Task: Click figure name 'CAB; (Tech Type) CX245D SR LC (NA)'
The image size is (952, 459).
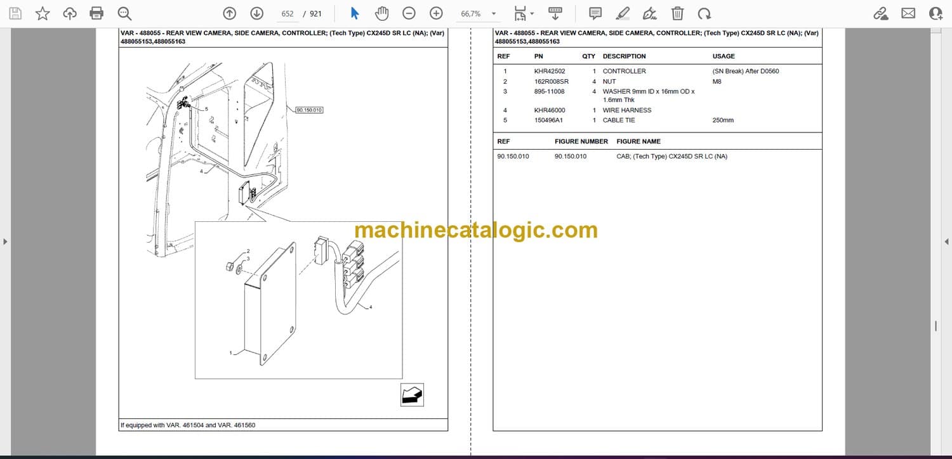Action: (x=672, y=157)
